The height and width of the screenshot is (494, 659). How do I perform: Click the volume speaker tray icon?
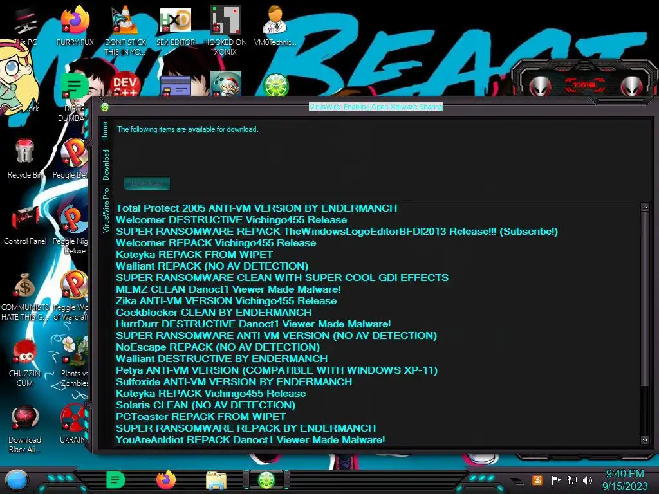click(588, 480)
